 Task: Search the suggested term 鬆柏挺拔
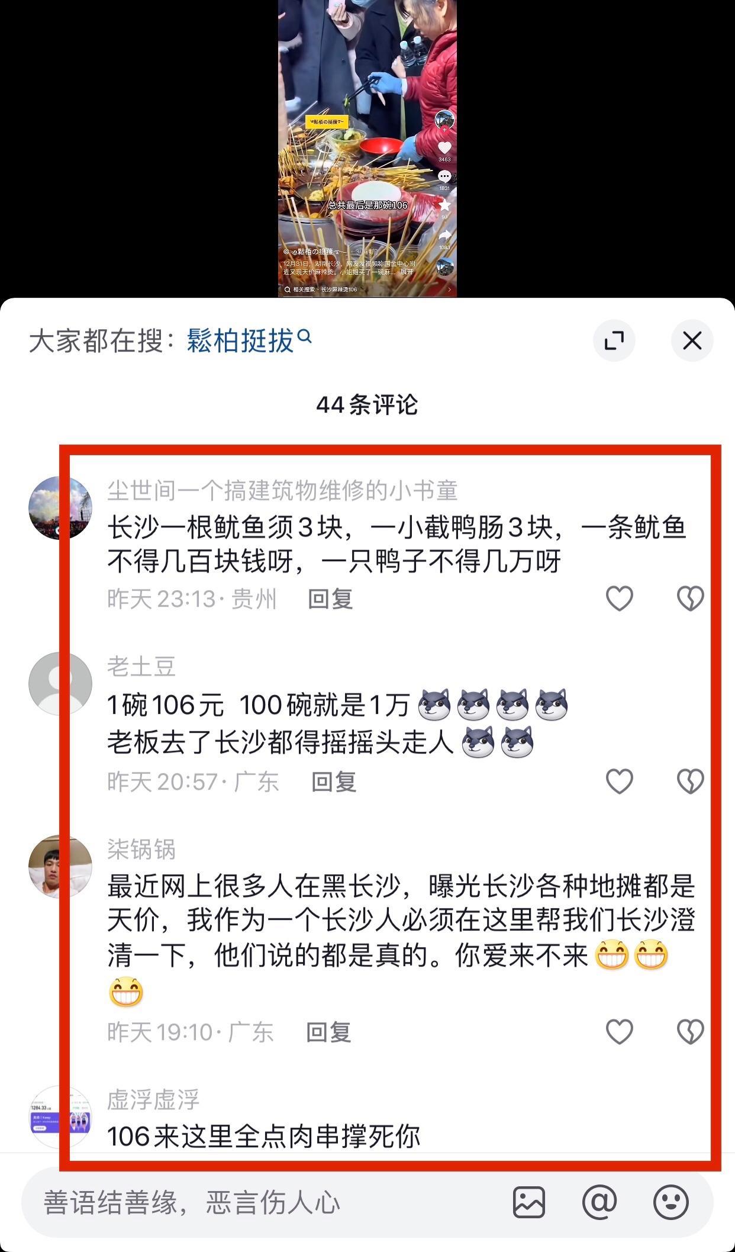pos(249,340)
